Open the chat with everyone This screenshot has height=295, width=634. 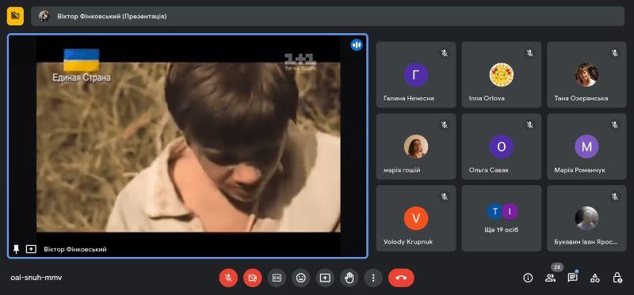pos(572,278)
